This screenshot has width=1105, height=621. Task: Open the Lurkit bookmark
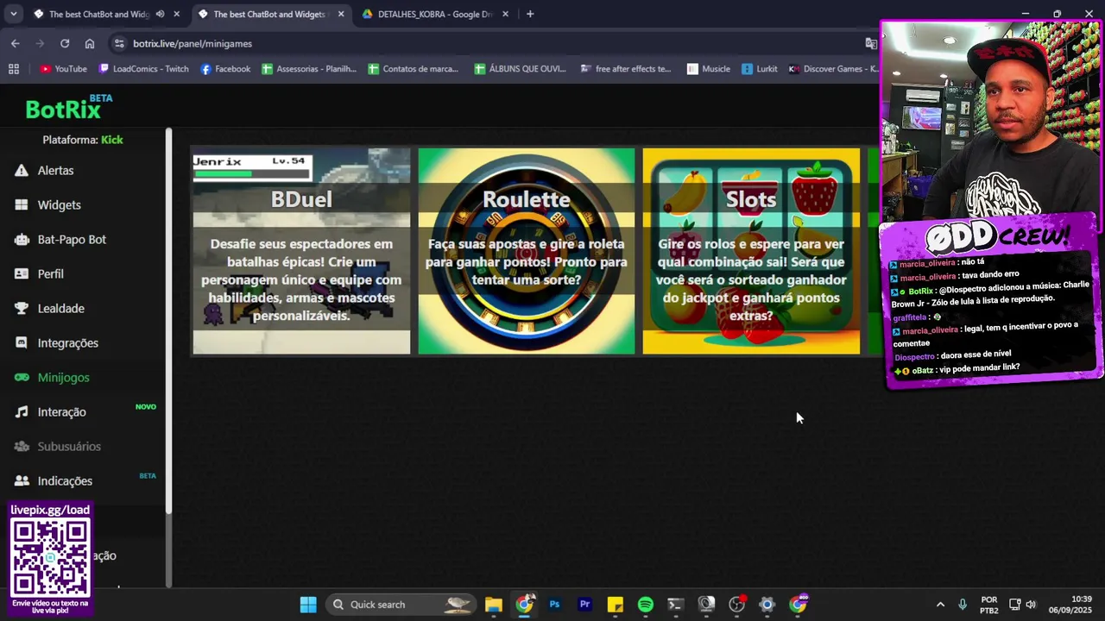760,69
